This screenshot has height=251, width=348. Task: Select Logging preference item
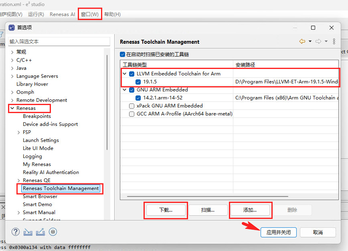(32, 156)
